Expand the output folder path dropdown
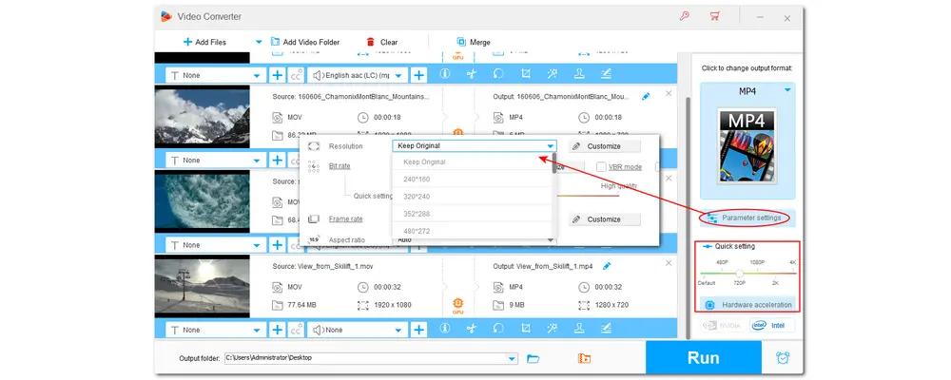Viewport: 951px width, 380px height. coord(513,358)
